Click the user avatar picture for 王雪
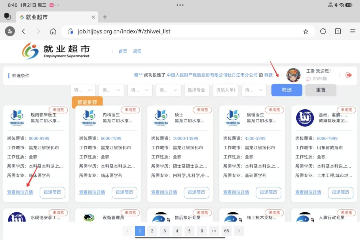Viewport: 360px width, 240px height. (293, 75)
